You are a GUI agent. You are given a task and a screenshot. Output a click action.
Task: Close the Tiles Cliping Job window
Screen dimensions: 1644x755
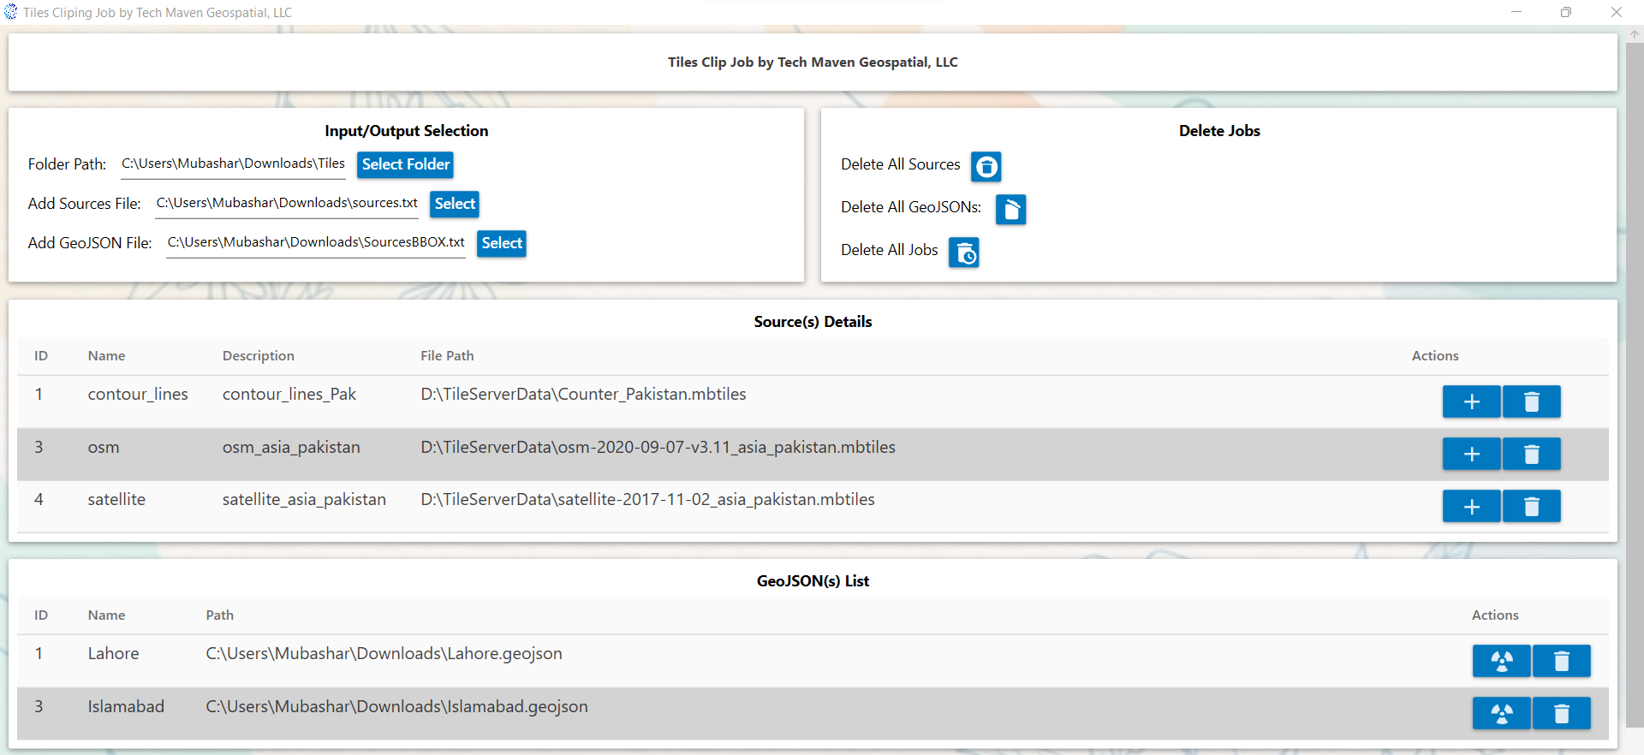[x=1616, y=12]
